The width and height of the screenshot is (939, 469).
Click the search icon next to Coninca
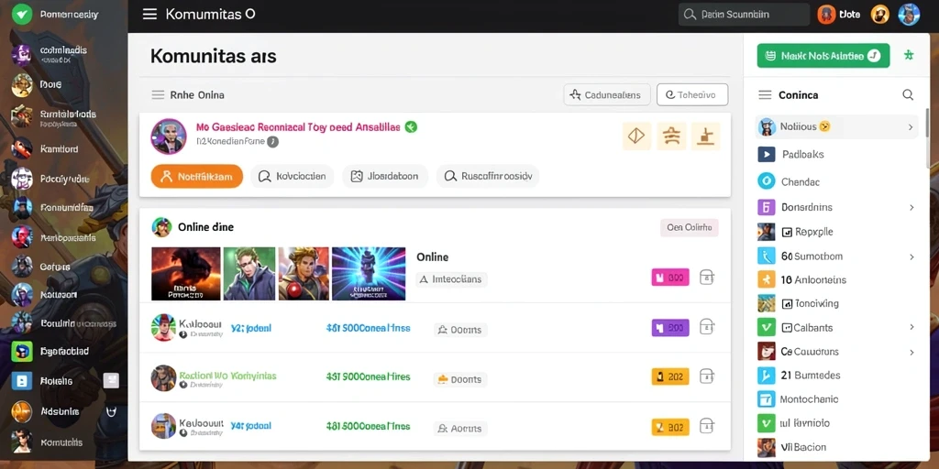[908, 94]
